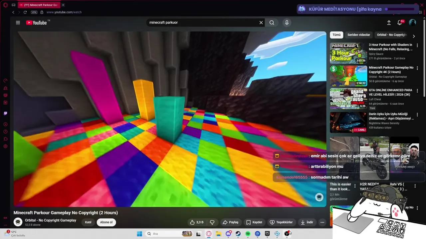Select the Tümü filter chip
The width and height of the screenshot is (426, 239).
tap(336, 35)
